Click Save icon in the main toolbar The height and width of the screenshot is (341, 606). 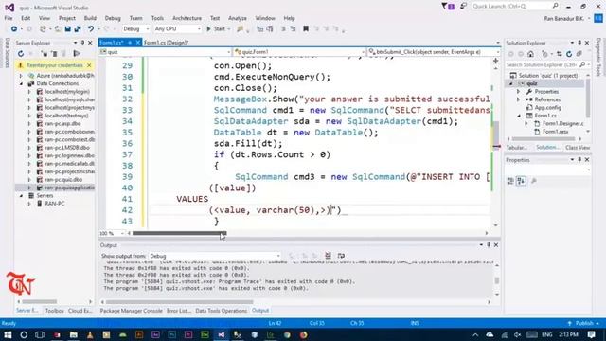coord(67,29)
